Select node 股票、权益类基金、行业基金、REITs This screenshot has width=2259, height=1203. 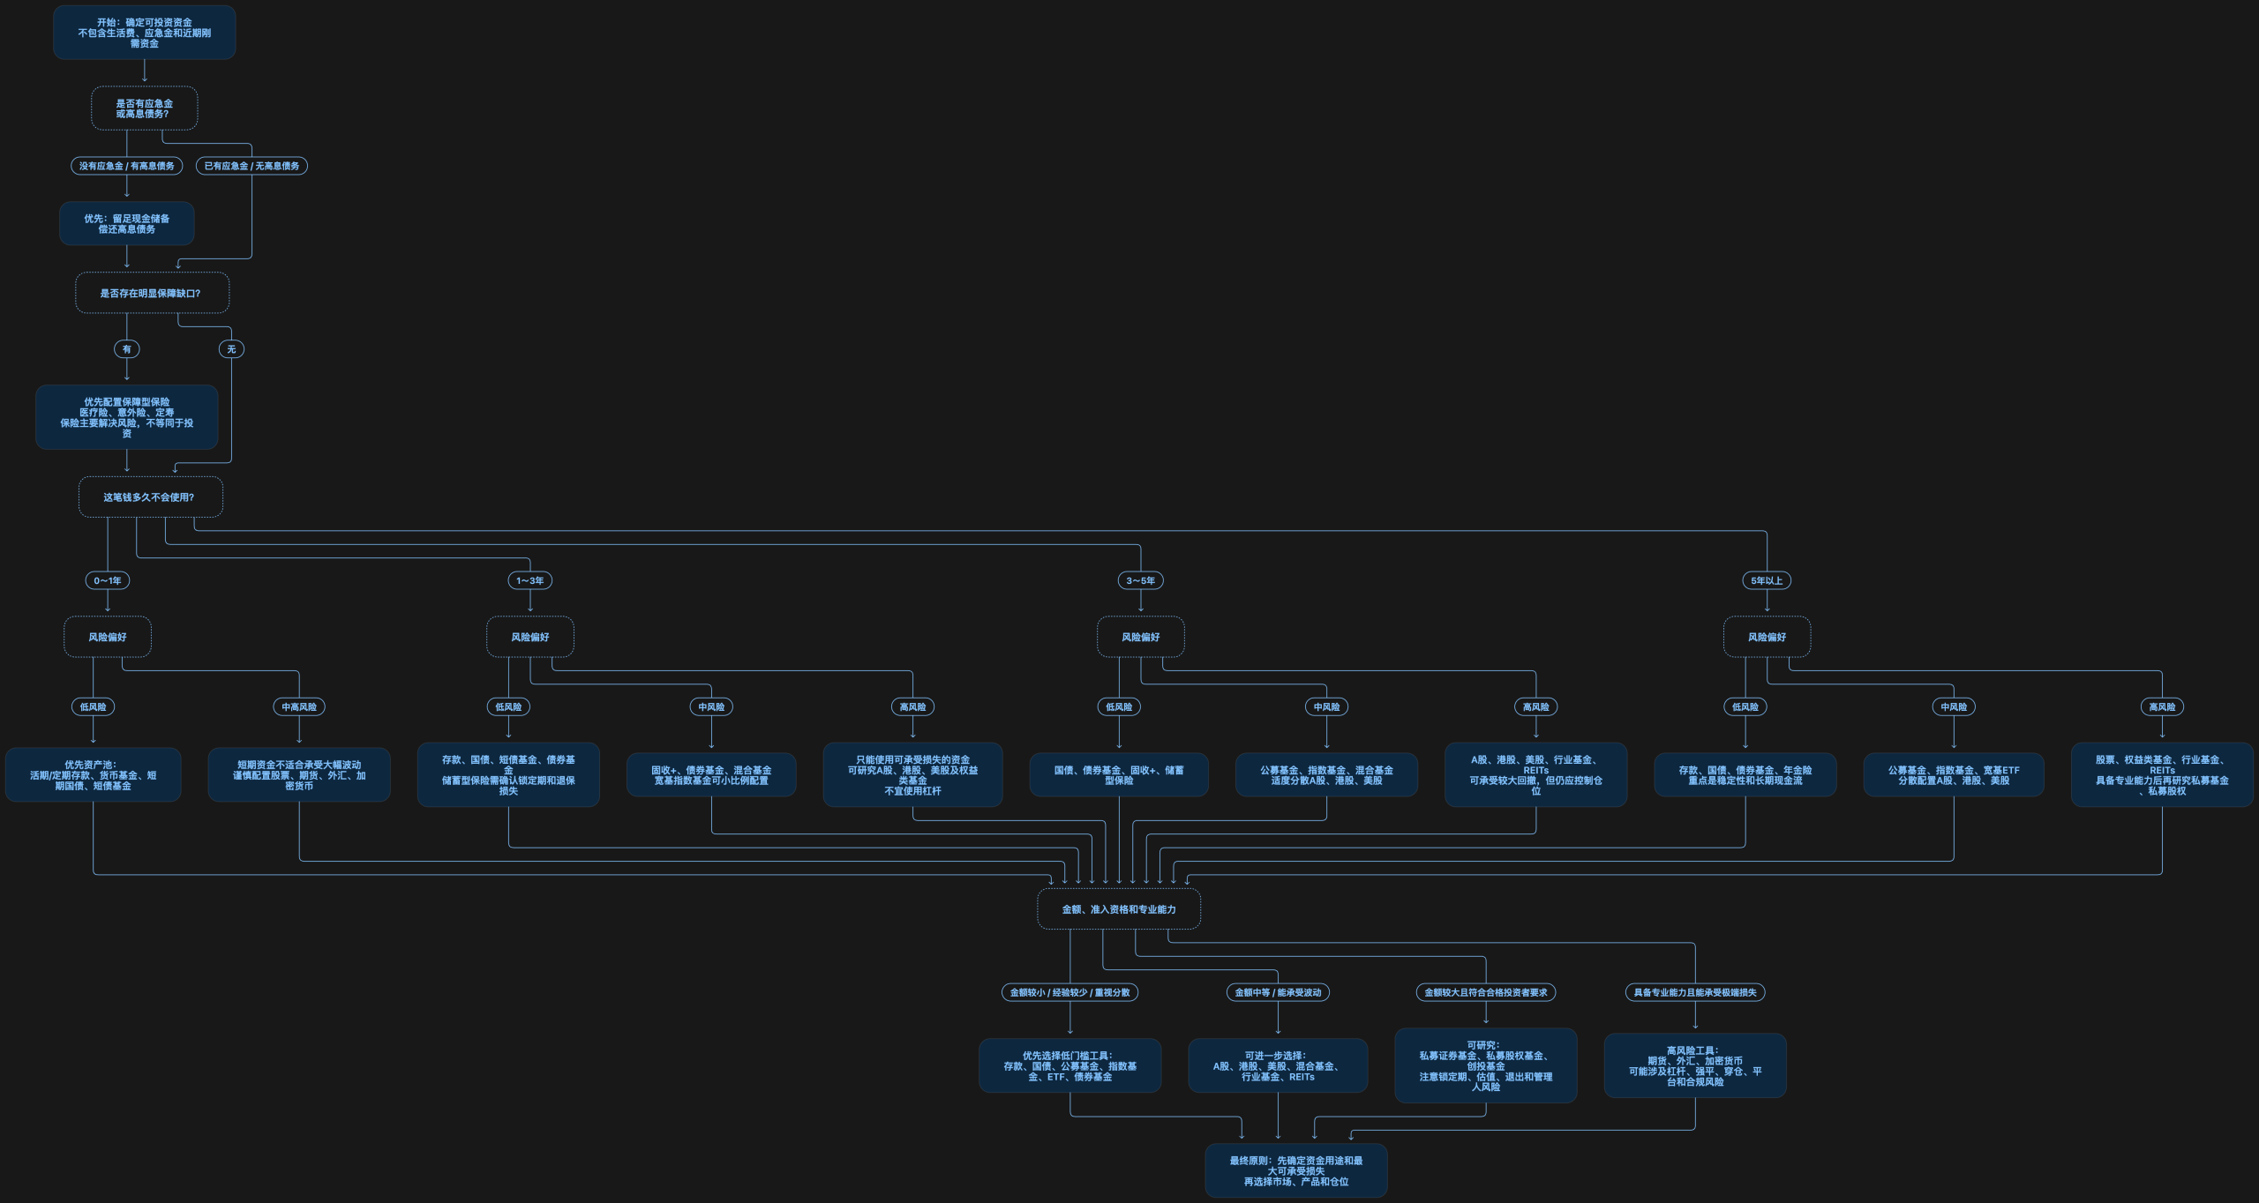click(2162, 775)
